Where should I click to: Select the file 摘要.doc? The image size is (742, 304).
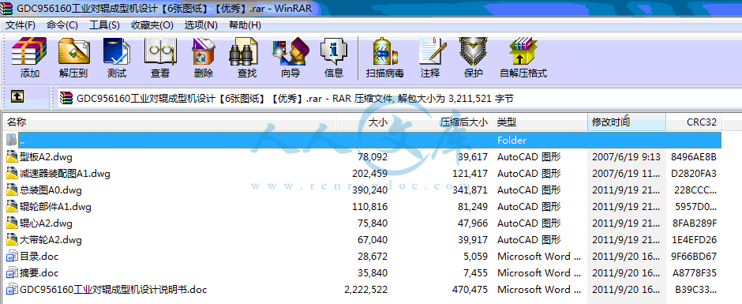click(39, 272)
